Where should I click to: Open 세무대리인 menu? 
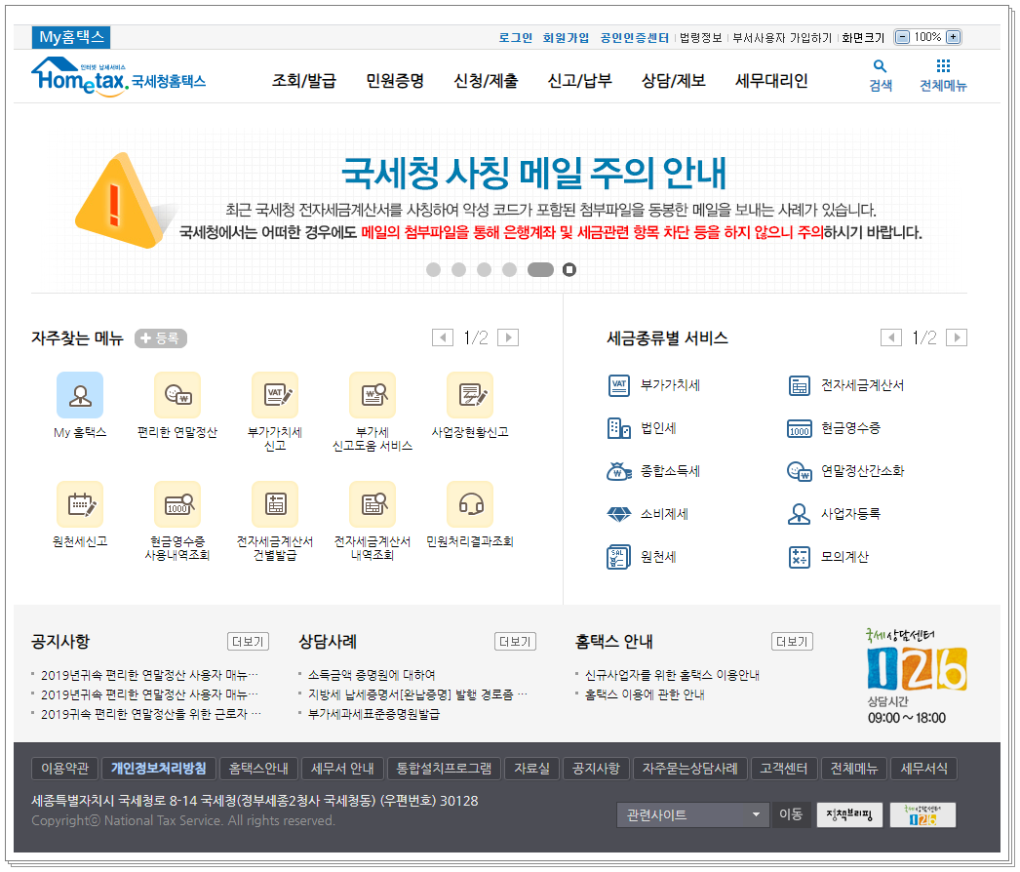[771, 81]
